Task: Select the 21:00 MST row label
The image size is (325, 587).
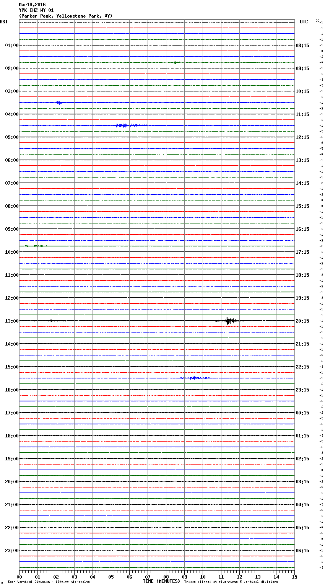Action: [12, 505]
